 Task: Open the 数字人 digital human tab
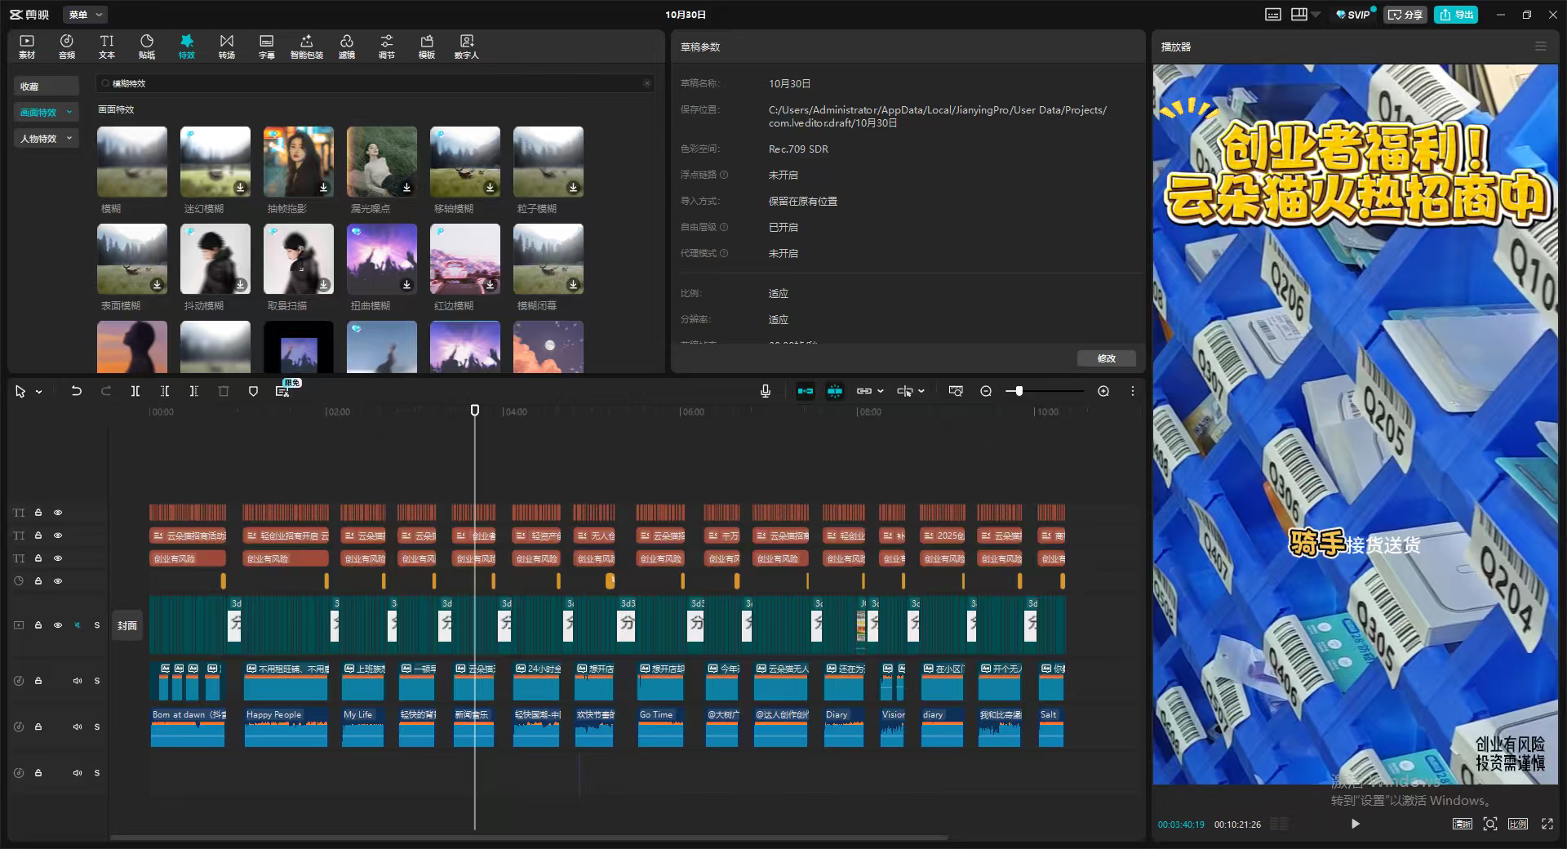(x=467, y=47)
